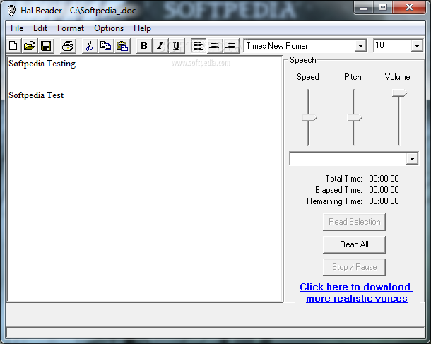Click the Read Selection button

tap(354, 222)
